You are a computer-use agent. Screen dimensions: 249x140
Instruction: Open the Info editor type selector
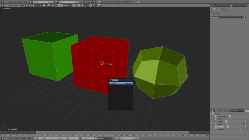point(3,2)
